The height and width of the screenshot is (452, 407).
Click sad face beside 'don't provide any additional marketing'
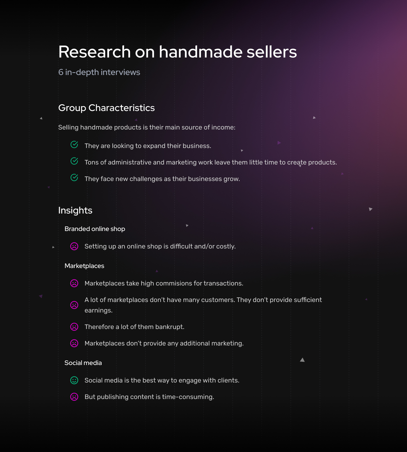[74, 343]
